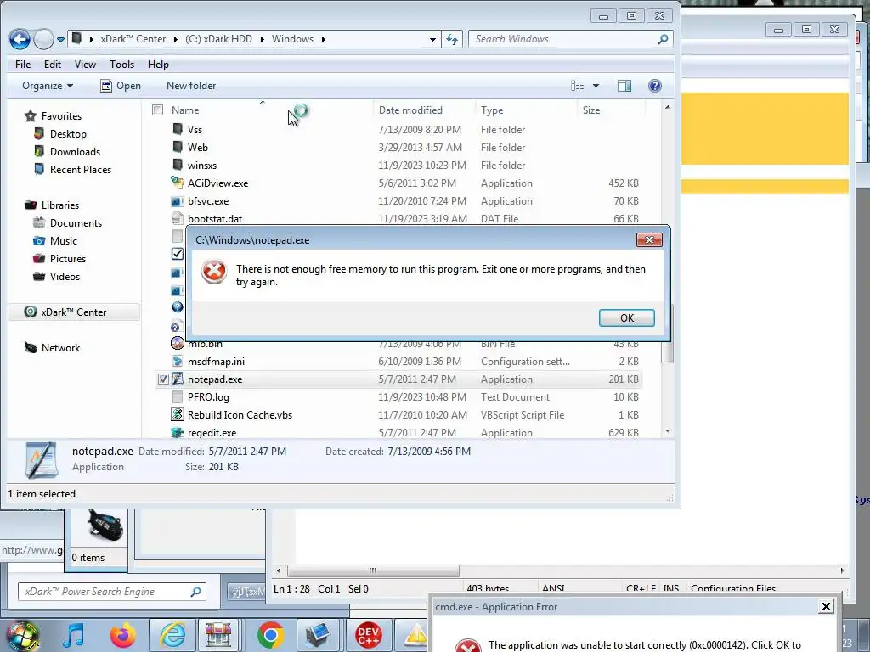Screen dimensions: 870x652
Task: Select the bootstat.dat file icon
Action: 178,218
